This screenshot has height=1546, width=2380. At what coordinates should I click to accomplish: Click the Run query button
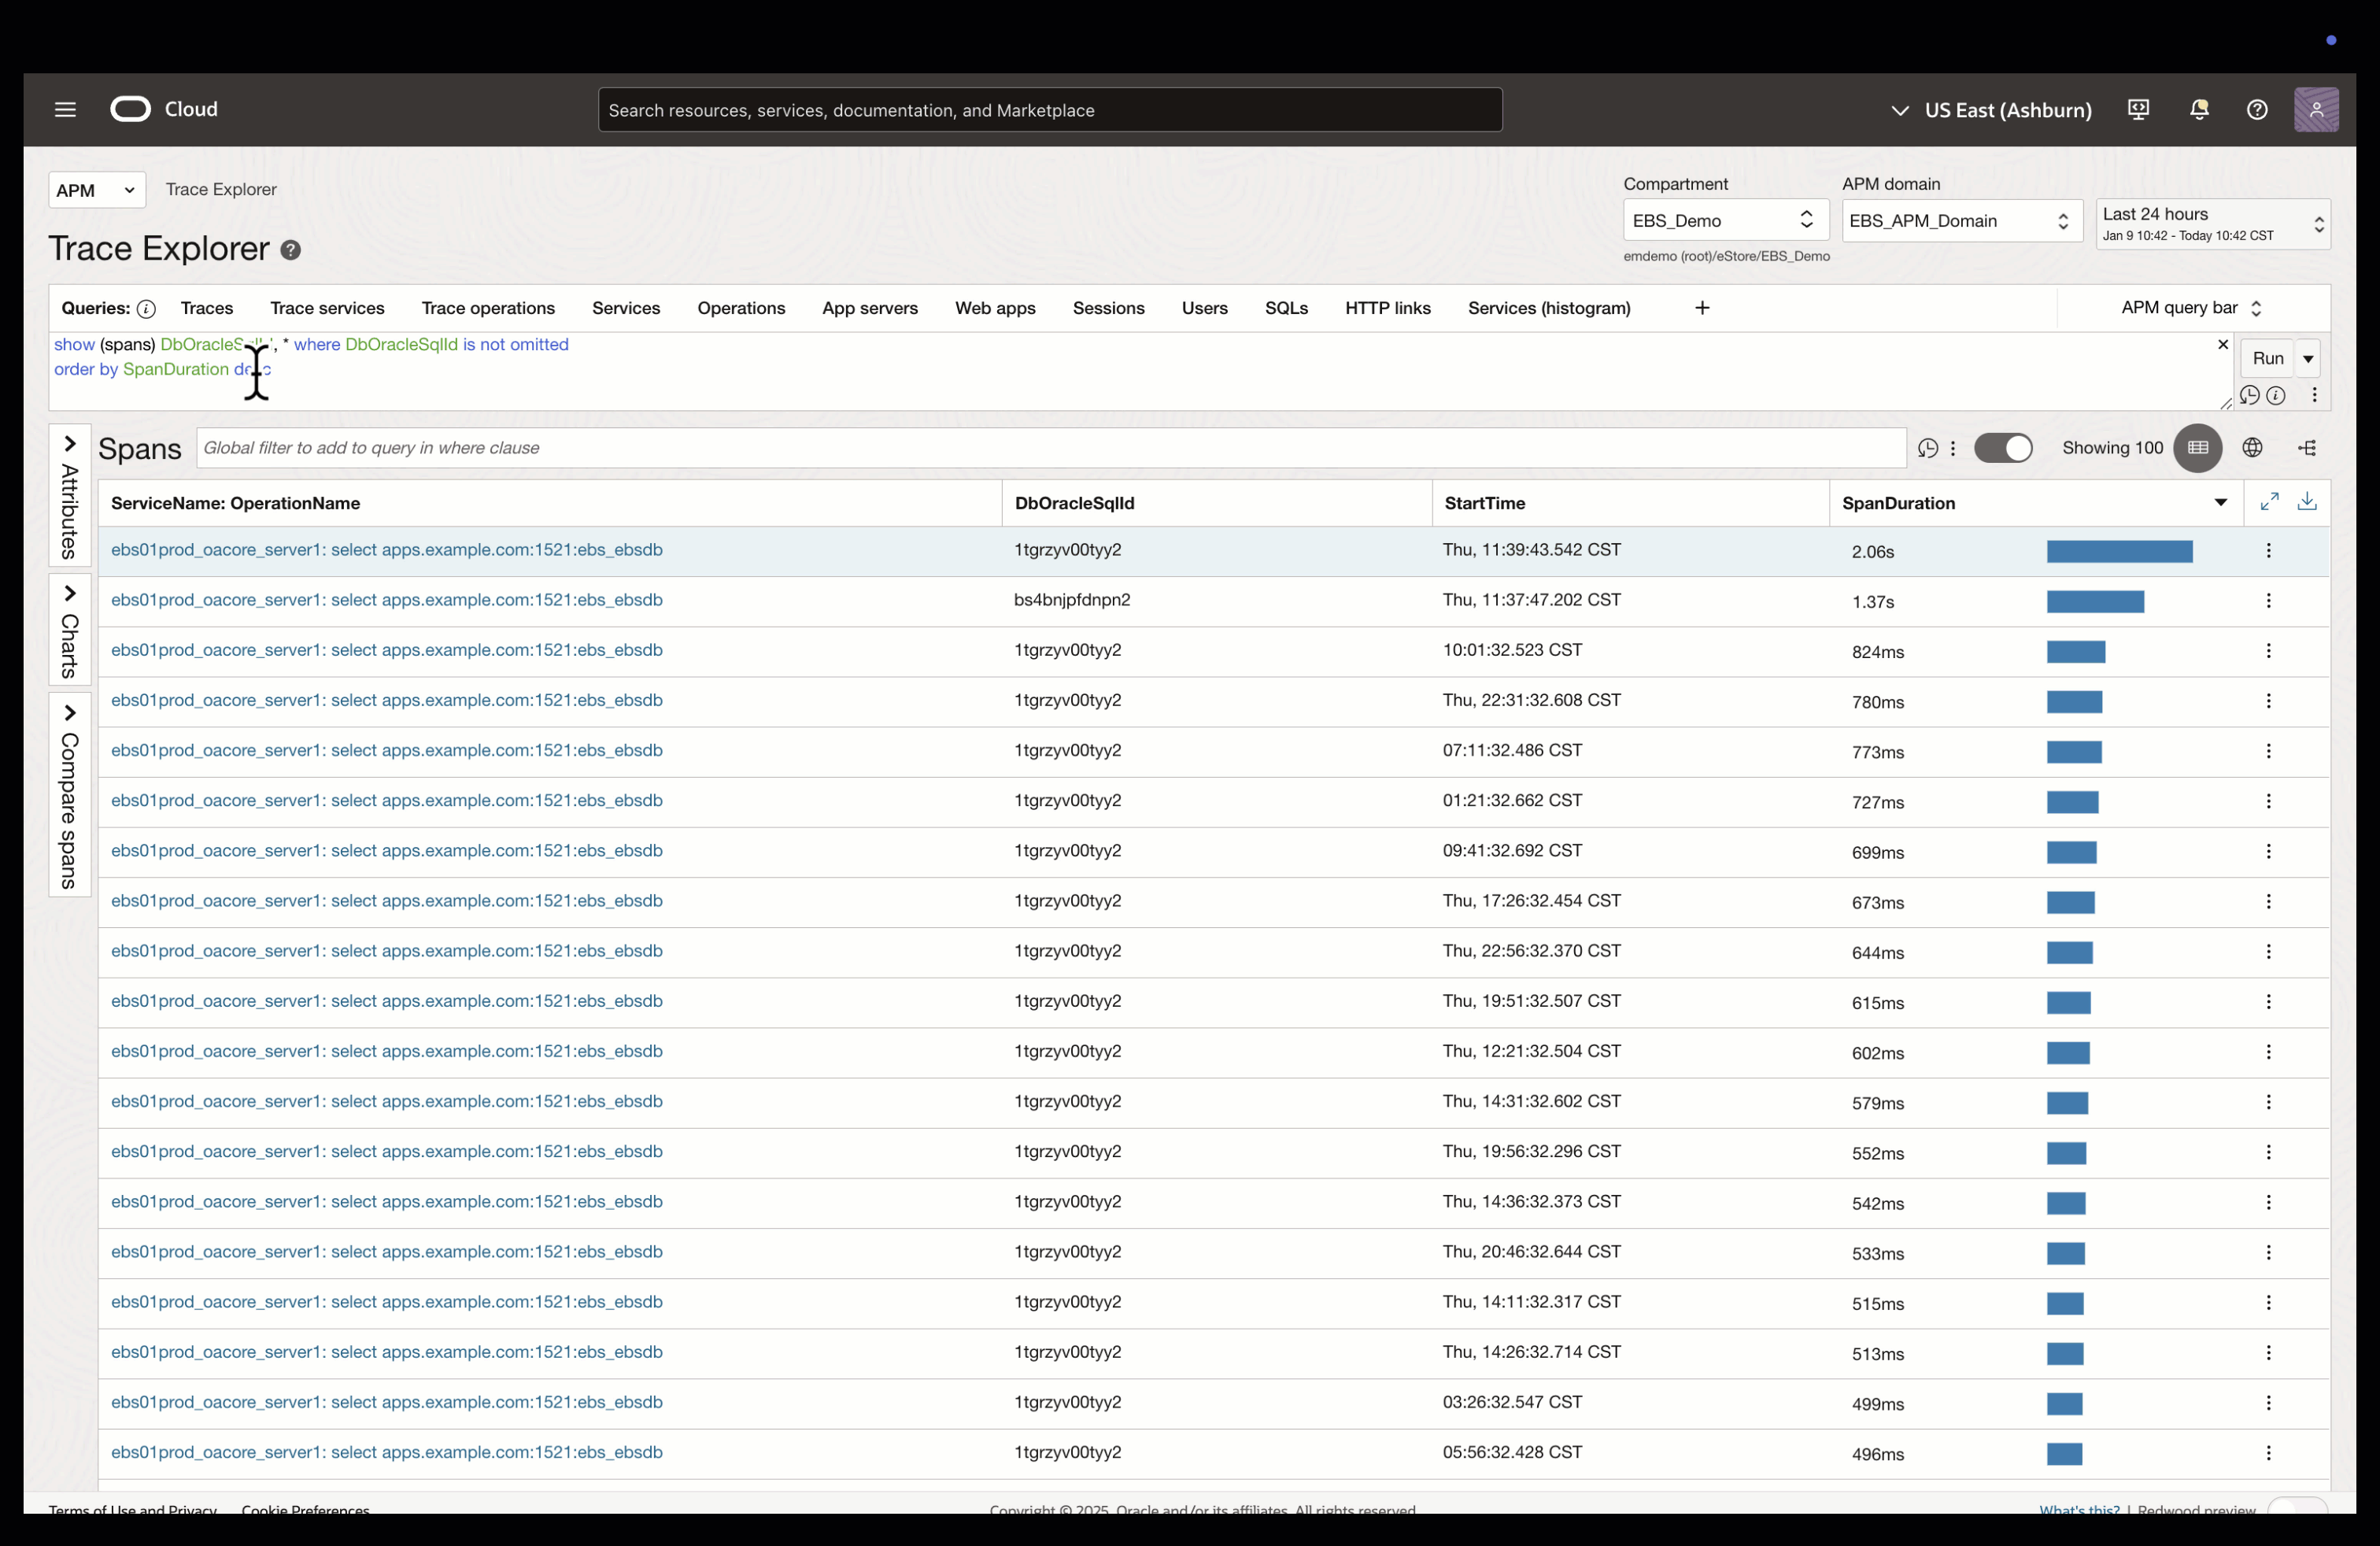(2267, 359)
